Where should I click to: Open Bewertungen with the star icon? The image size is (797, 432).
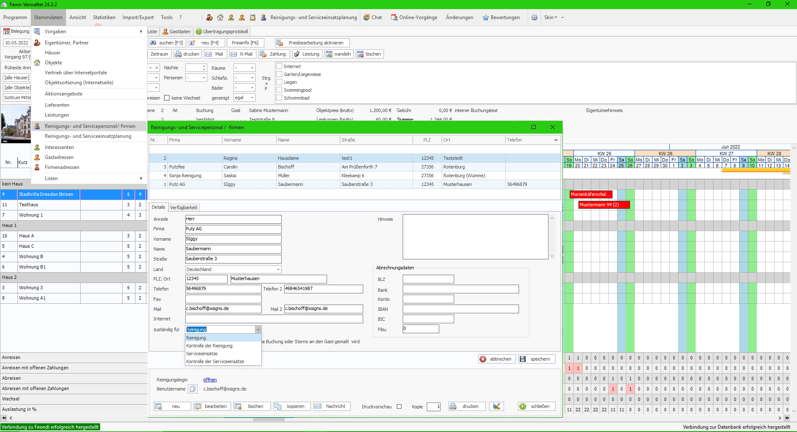pyautogui.click(x=501, y=17)
